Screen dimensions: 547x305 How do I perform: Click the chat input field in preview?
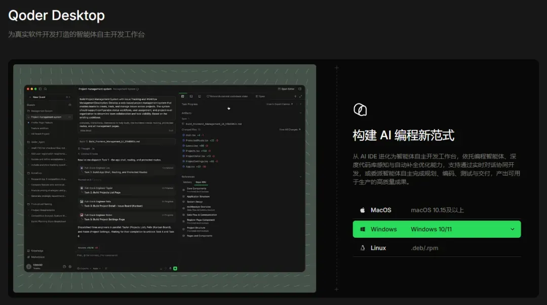pyautogui.click(x=127, y=255)
